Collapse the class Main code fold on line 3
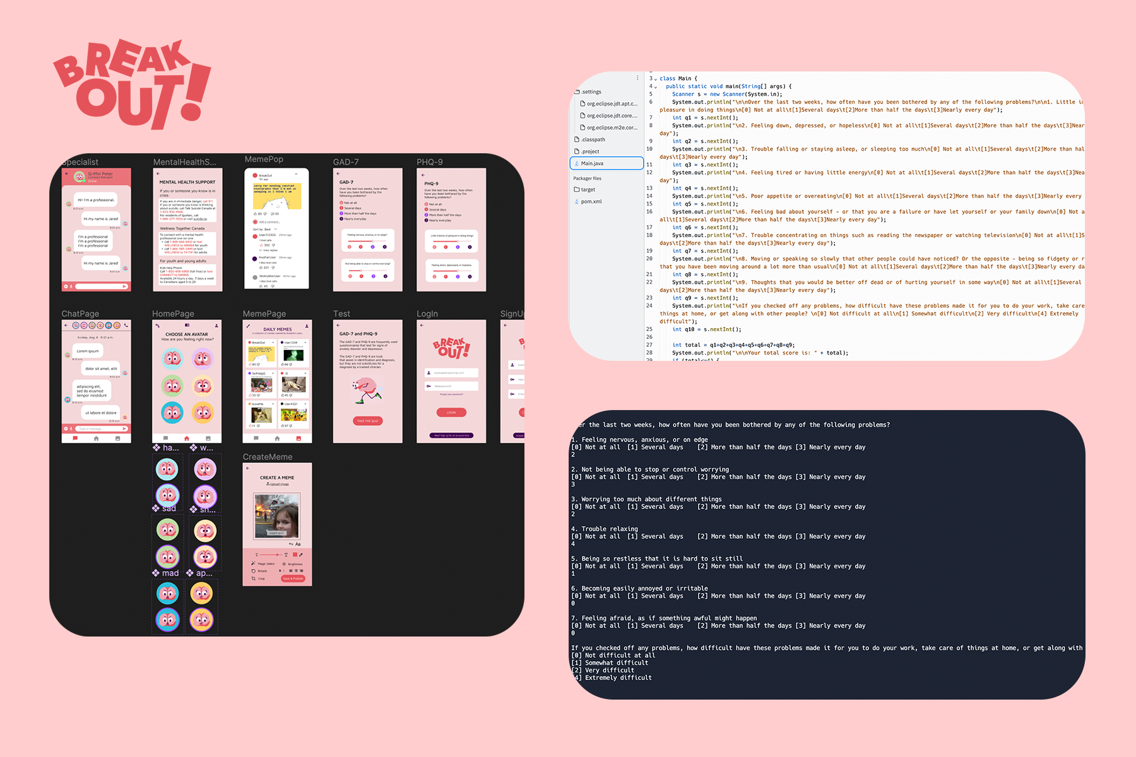This screenshot has width=1136, height=757. (657, 78)
